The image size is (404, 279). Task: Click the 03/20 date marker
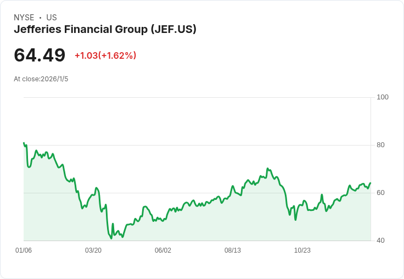pyautogui.click(x=93, y=250)
